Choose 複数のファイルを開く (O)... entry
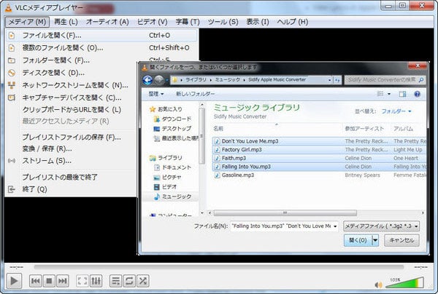 coord(101,48)
